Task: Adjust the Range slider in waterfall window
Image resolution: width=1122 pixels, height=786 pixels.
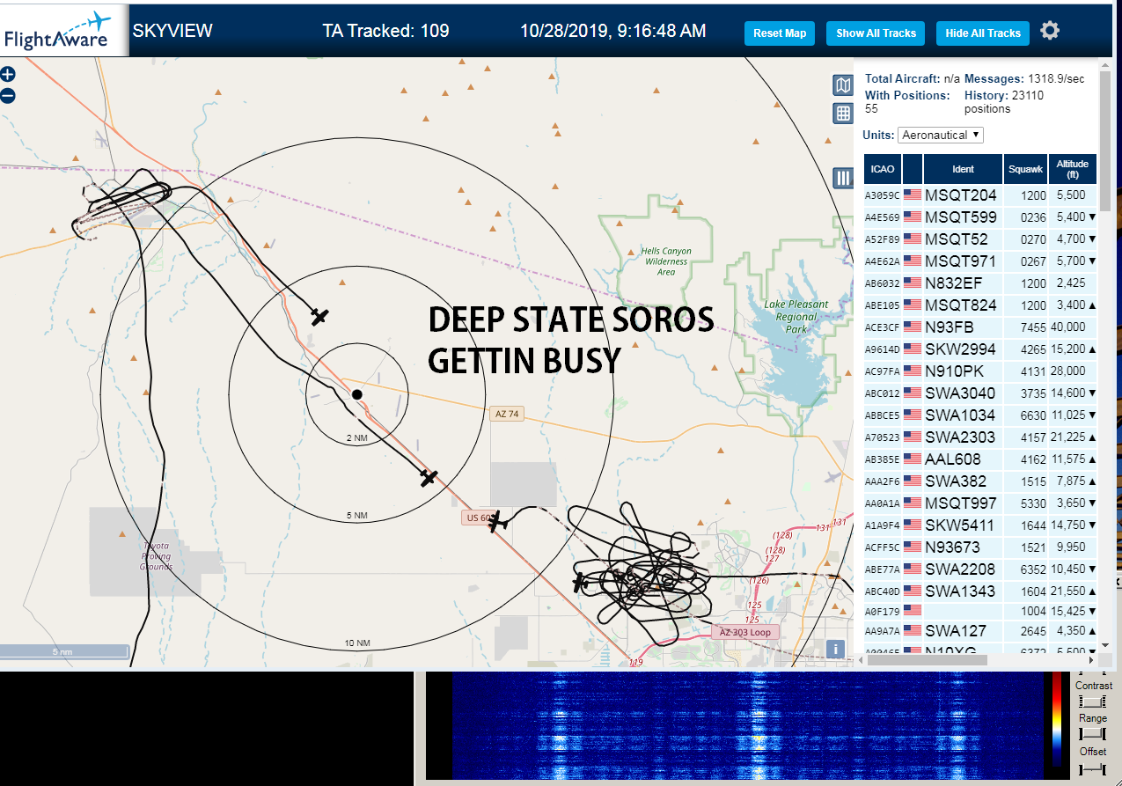Action: (1092, 734)
